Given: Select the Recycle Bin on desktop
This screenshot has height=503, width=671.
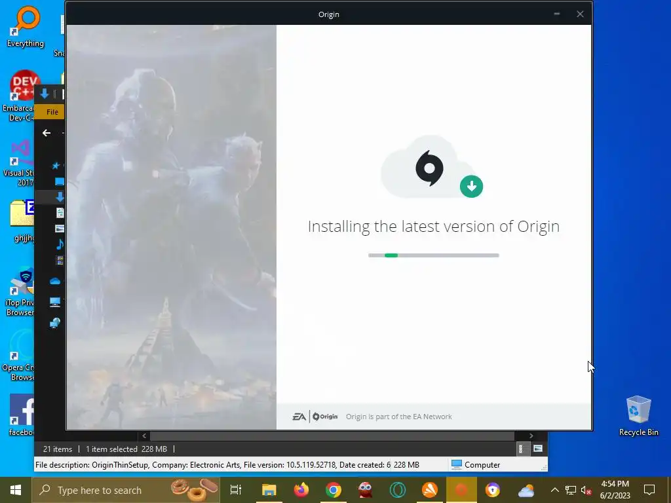Looking at the screenshot, I should (x=638, y=416).
